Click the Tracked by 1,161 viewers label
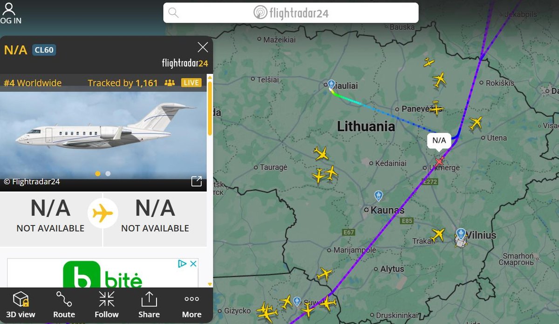The width and height of the screenshot is (559, 324). point(123,83)
